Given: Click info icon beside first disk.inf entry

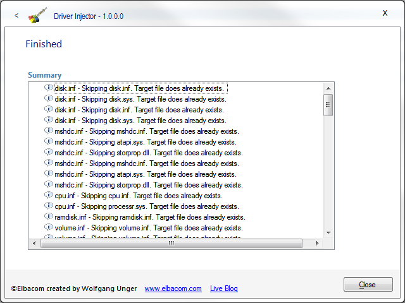Looking at the screenshot, I should click(49, 88).
